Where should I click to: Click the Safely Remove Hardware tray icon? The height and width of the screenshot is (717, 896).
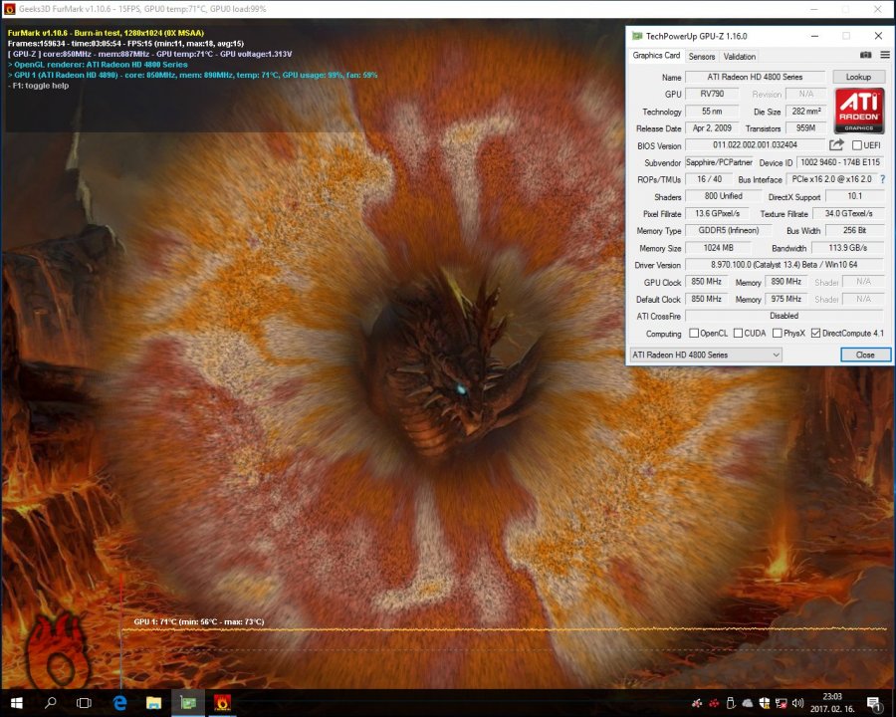point(731,703)
